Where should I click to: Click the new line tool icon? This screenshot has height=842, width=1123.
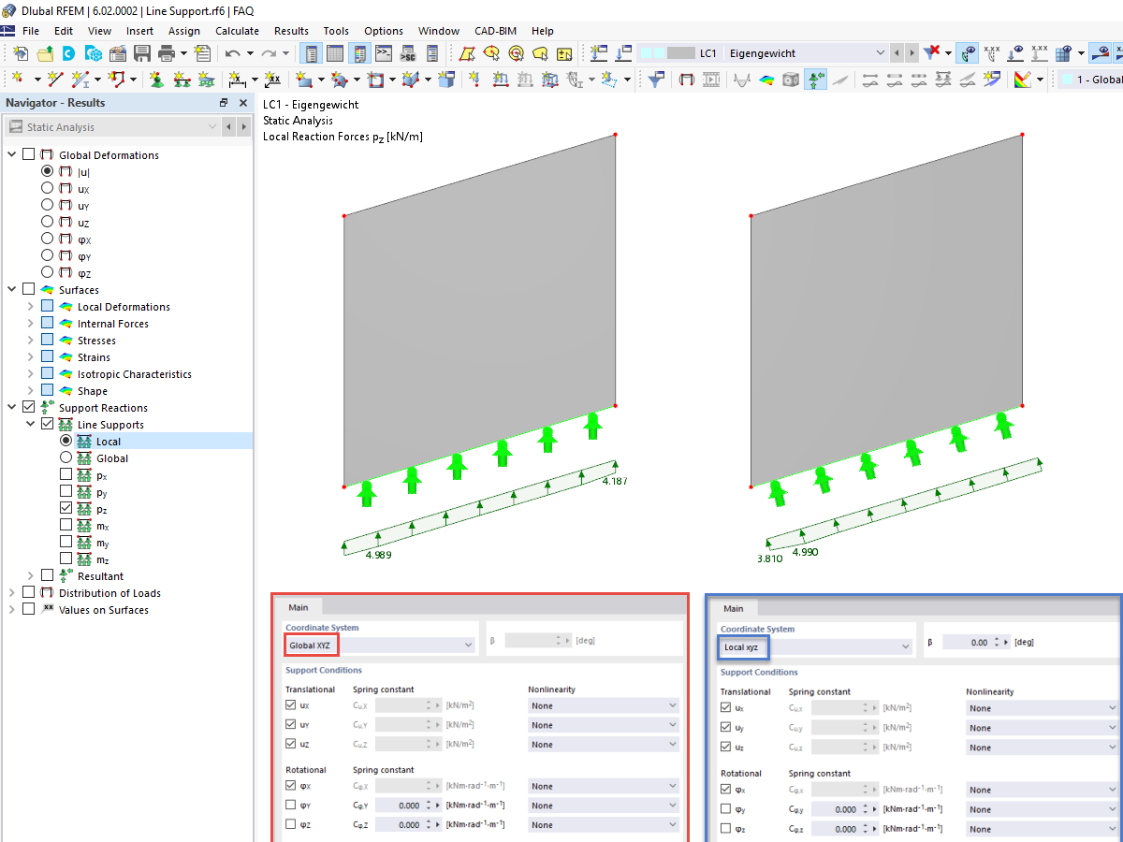pos(56,80)
